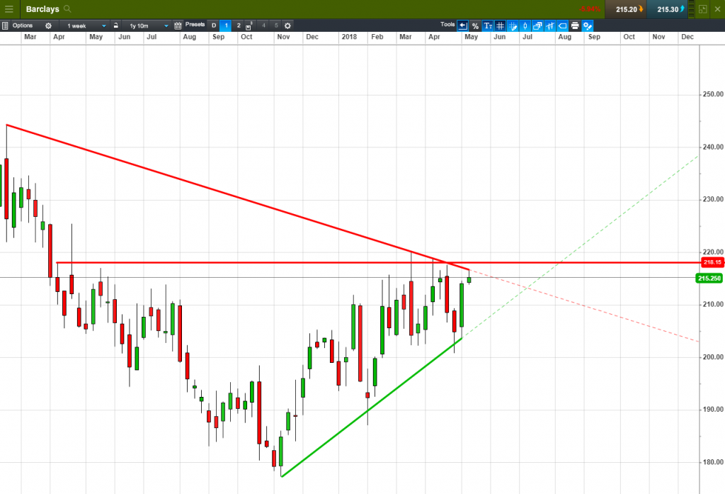Select the grid drawing pencil tool
Screen dimensions: 725x494
513,26
